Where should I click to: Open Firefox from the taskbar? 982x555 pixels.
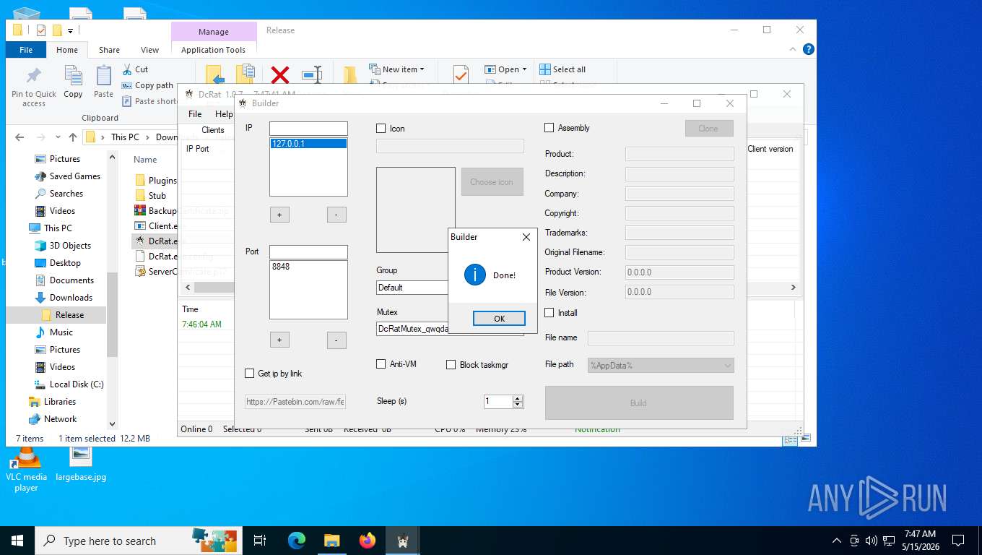click(368, 541)
